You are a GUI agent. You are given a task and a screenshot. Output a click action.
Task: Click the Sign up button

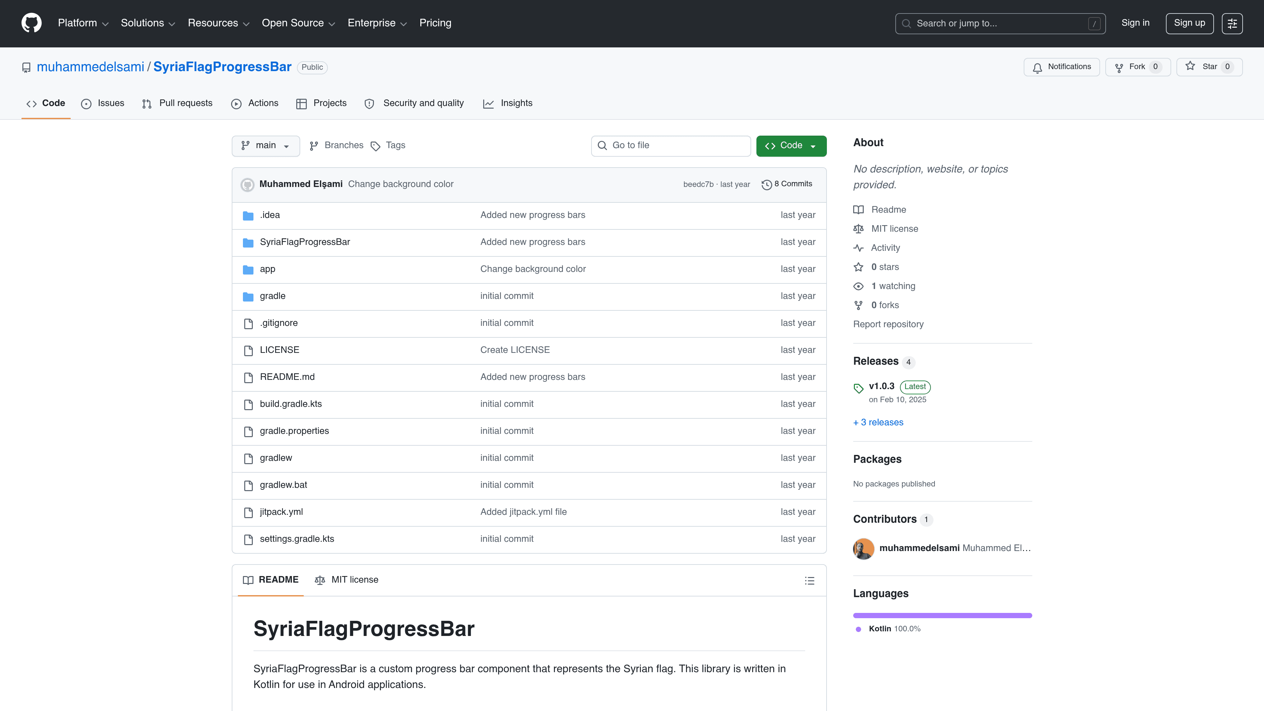click(x=1189, y=23)
